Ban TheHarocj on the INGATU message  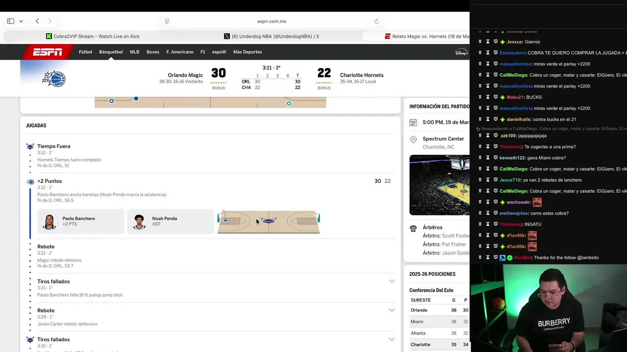[x=495, y=224]
